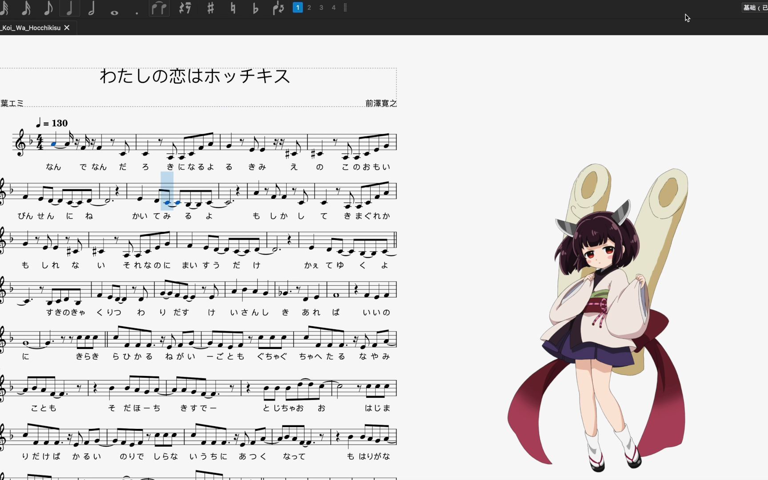Select the tempo marking 130

[52, 123]
